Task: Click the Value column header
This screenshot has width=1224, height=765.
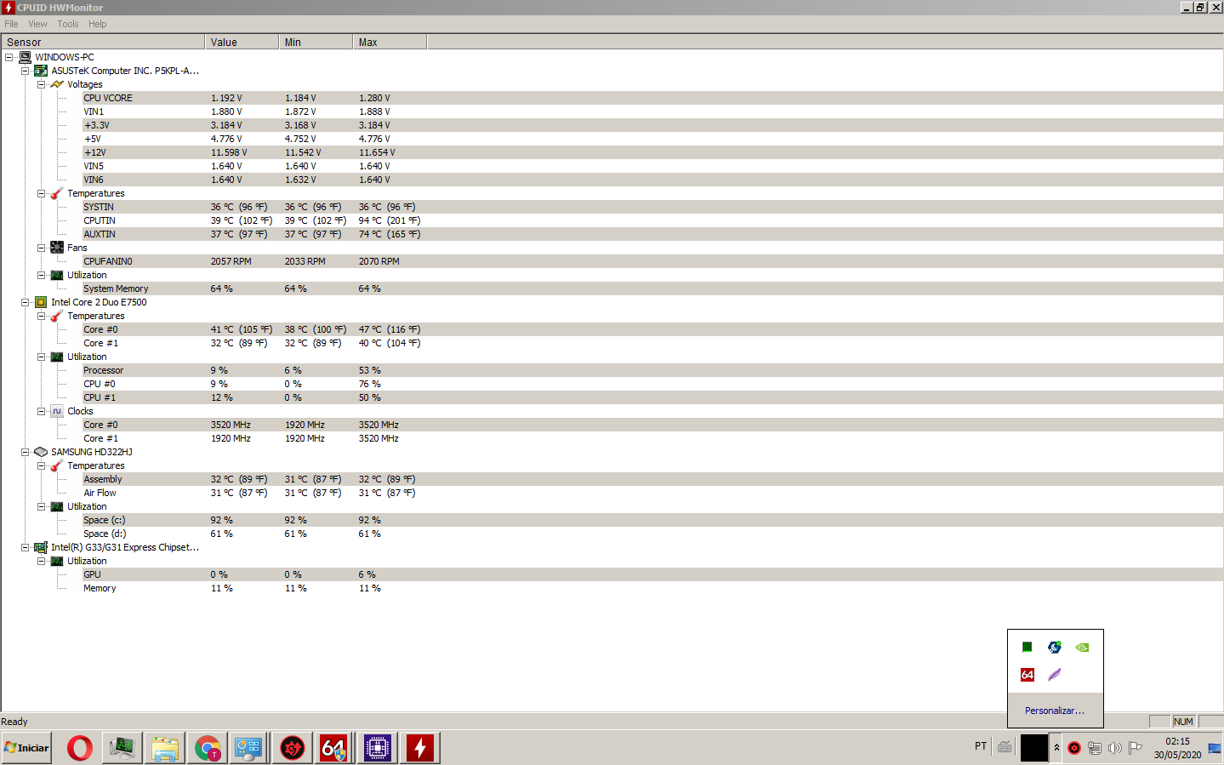Action: coord(242,42)
